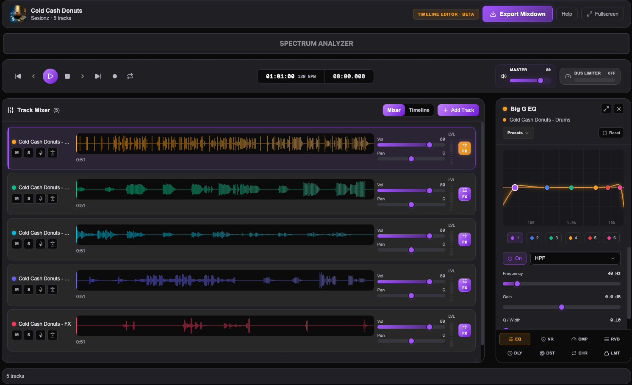632x385 pixels.
Task: Open the HPF filter type dropdown
Action: pos(575,258)
